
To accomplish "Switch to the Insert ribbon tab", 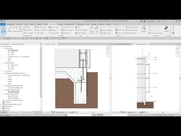I will click(x=46, y=24).
